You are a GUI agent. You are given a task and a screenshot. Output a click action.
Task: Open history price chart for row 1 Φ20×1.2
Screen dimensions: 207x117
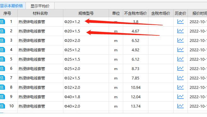point(180,22)
